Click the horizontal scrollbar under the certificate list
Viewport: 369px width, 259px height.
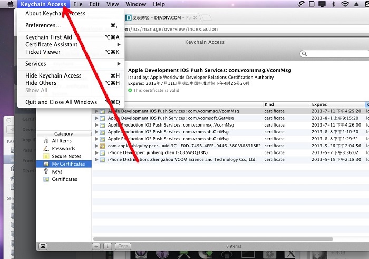[213, 239]
